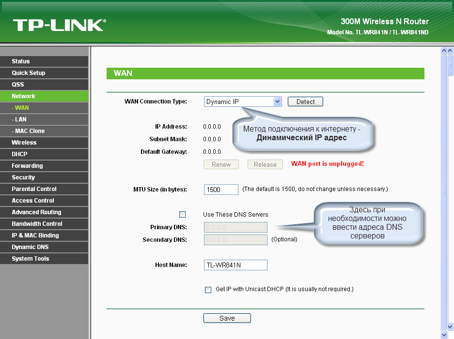Open Wireless settings section
Viewport: 454px width, 339px height.
point(24,143)
